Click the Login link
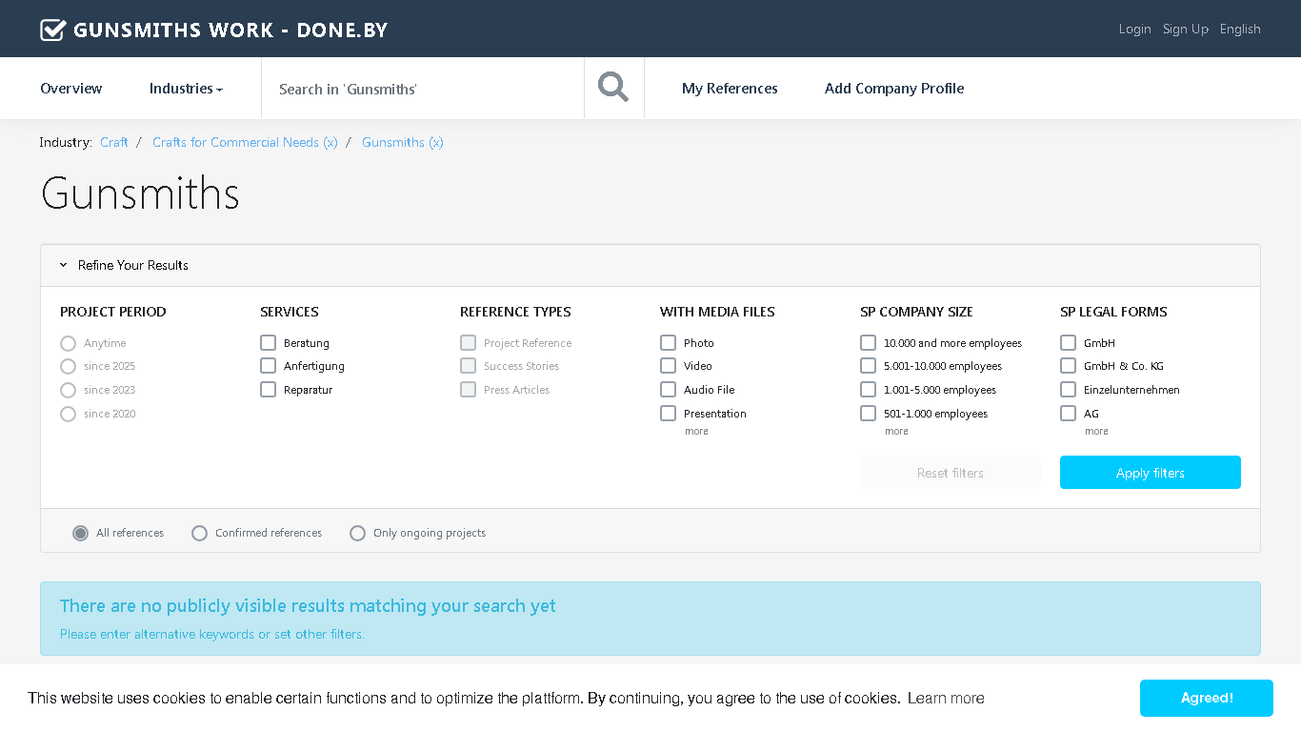 click(x=1135, y=30)
